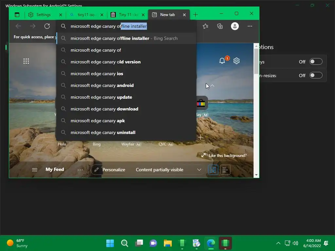Collapse quick links with chevron up
Image resolution: width=335 pixels, height=251 pixels.
[212, 86]
